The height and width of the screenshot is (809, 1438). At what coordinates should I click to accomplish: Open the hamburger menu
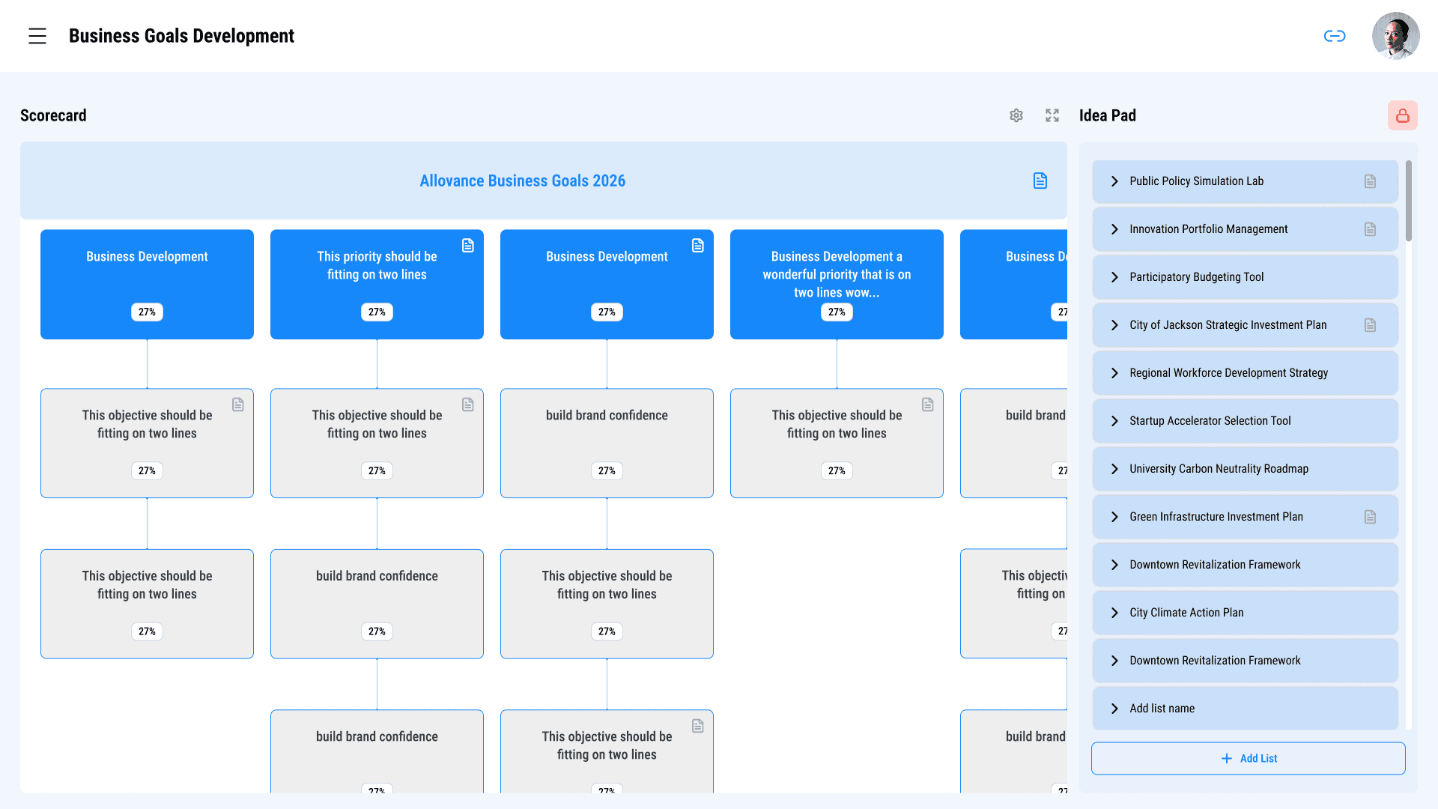click(37, 36)
